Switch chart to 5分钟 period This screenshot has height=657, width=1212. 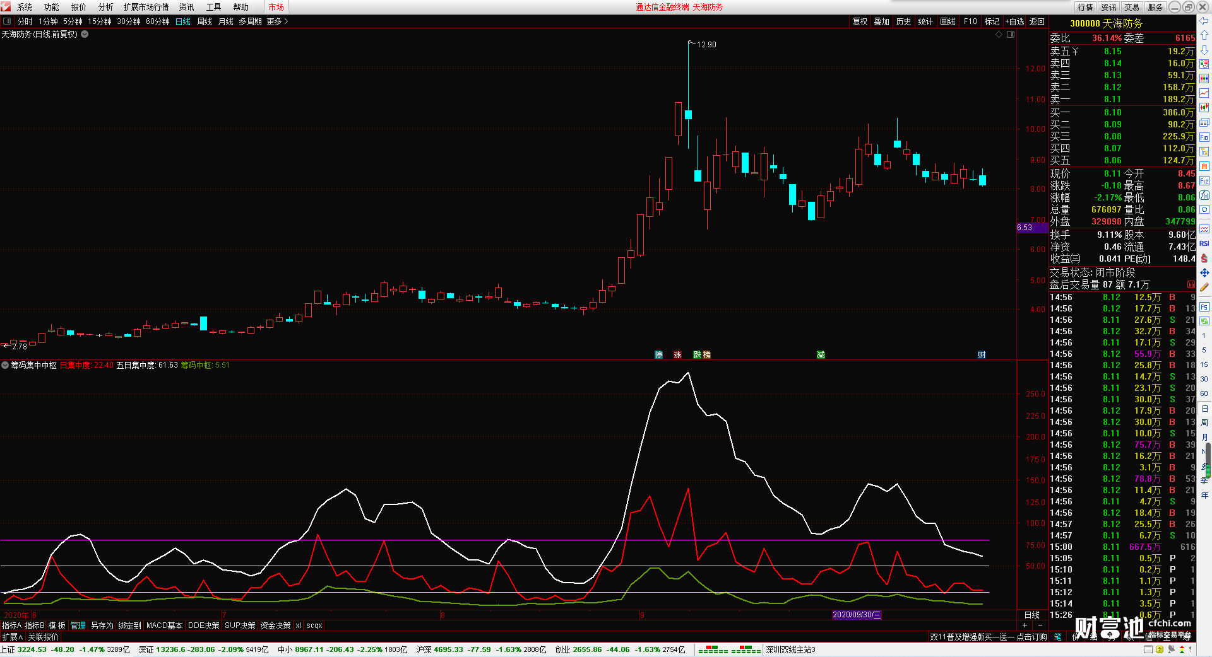coord(73,21)
